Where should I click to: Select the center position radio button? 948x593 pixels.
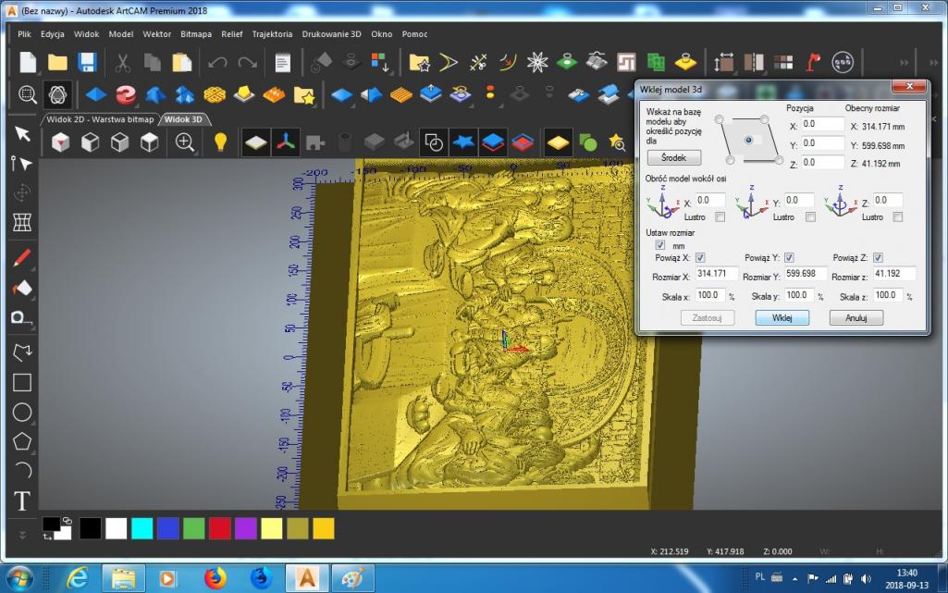[748, 141]
